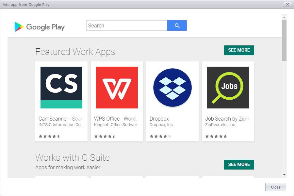Click the ZipRecruiter star rating
Screen dimensions: 294x196
[216, 136]
